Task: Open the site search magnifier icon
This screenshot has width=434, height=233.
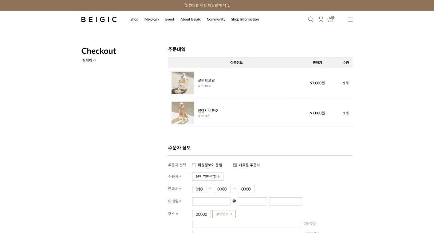Action: 310,19
